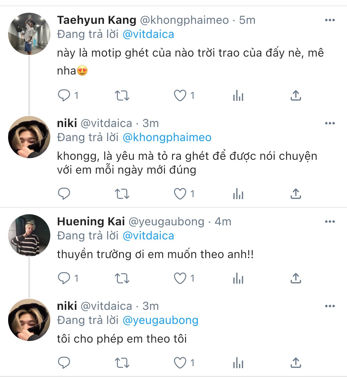
Task: Open the @khongphaimeo mention link
Action: [x=167, y=138]
